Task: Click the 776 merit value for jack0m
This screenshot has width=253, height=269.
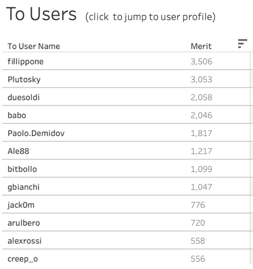Action: pos(198,205)
